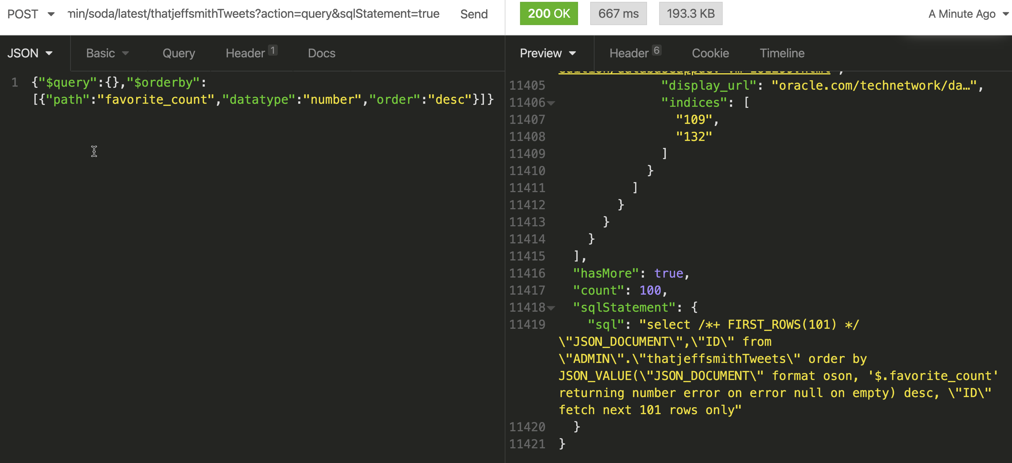Click the "109" index value
Image resolution: width=1012 pixels, height=463 pixels.
[694, 120]
